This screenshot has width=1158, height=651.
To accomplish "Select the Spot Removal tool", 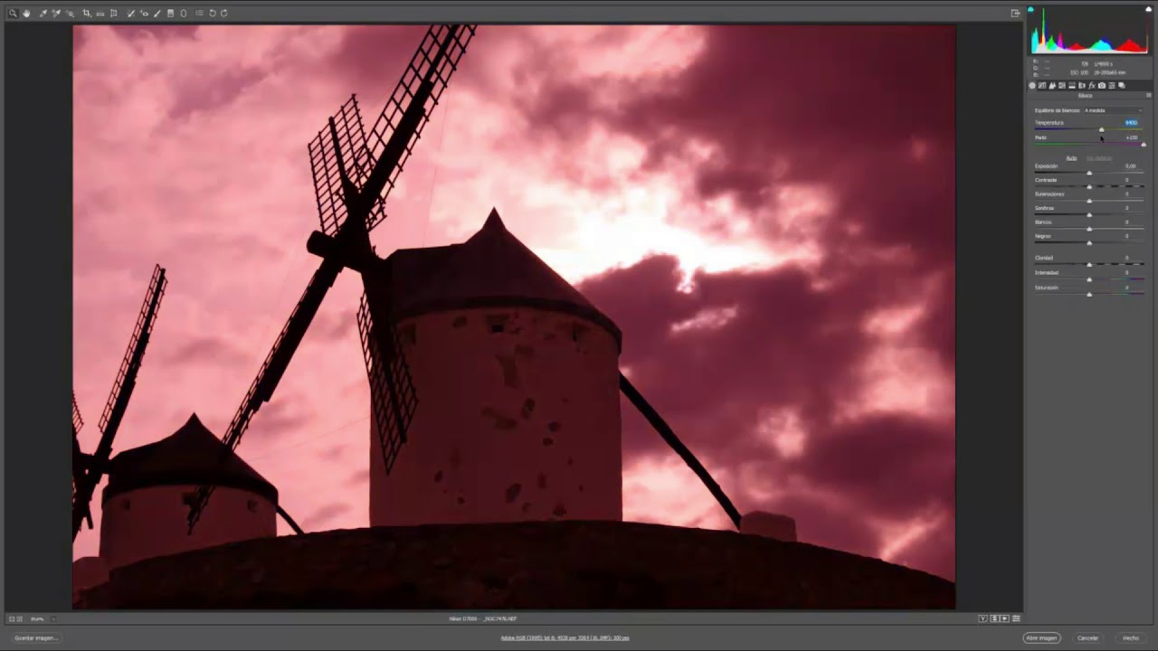I will click(x=131, y=14).
